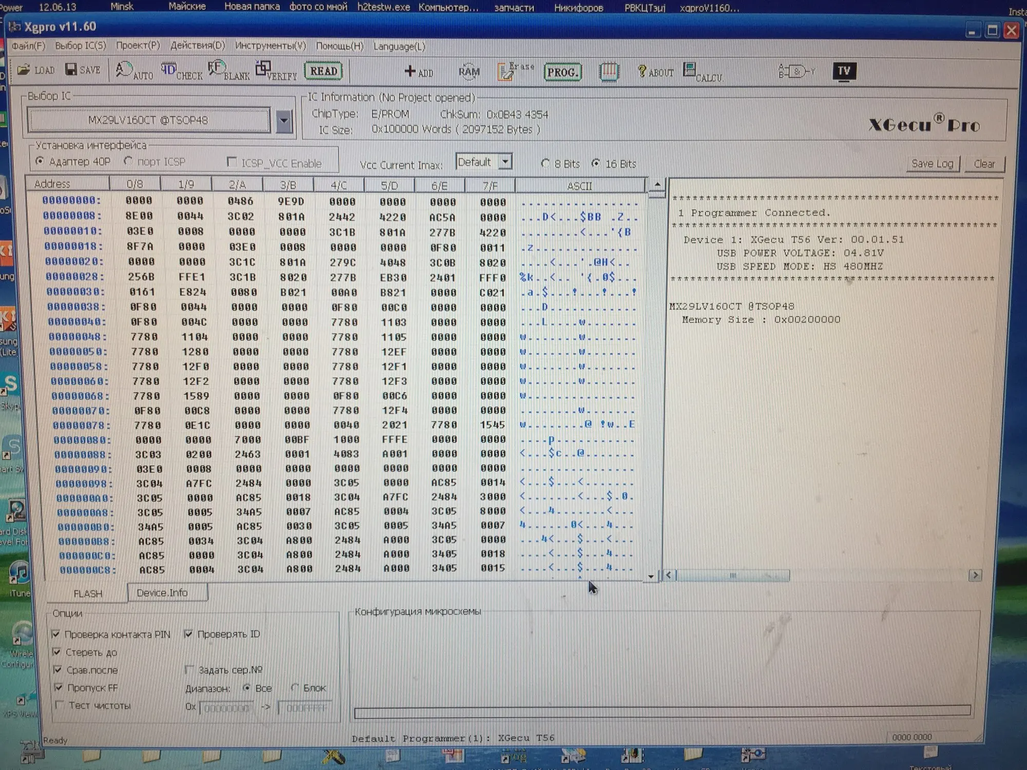The width and height of the screenshot is (1027, 770).
Task: Switch to the Device.Info tab
Action: (x=162, y=593)
